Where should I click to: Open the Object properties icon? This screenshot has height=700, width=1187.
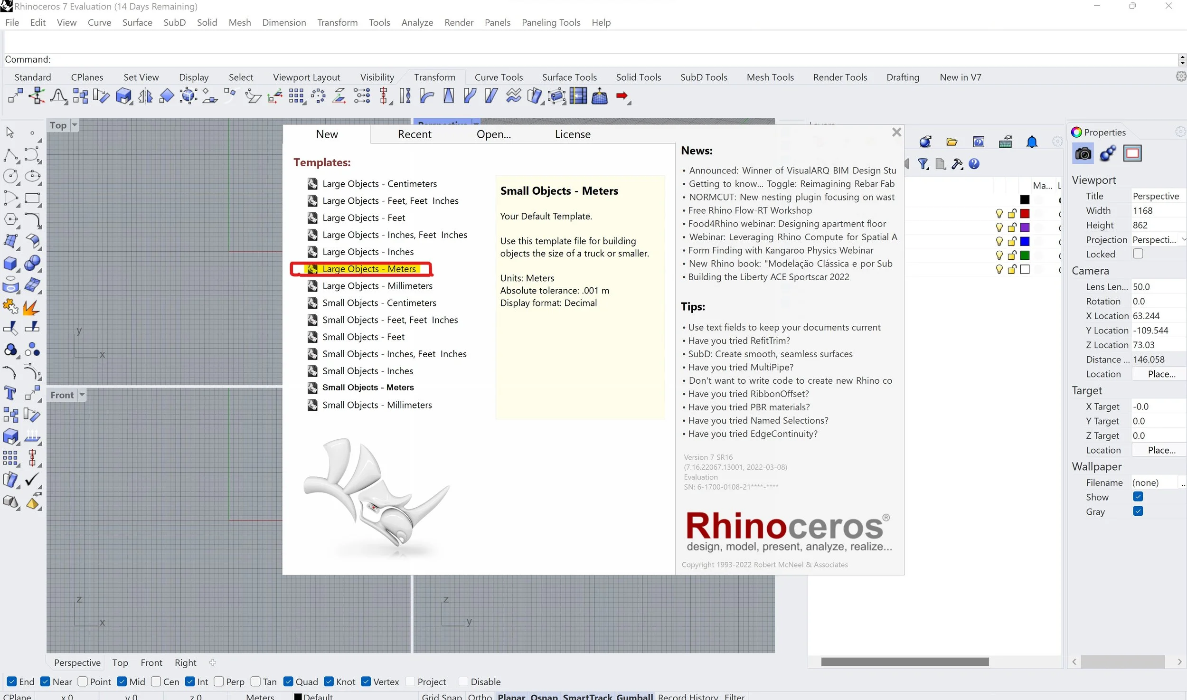tap(1108, 153)
